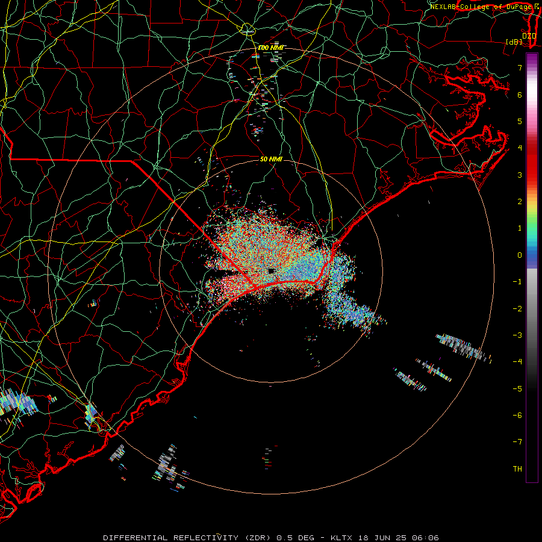
Task: Click the -3 value on color scale
Action: click(x=517, y=335)
